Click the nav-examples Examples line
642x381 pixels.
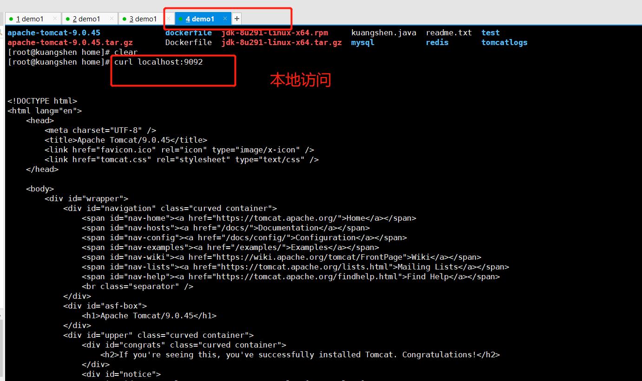tap(230, 247)
